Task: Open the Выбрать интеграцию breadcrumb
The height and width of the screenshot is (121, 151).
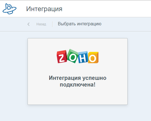Action: (80, 24)
